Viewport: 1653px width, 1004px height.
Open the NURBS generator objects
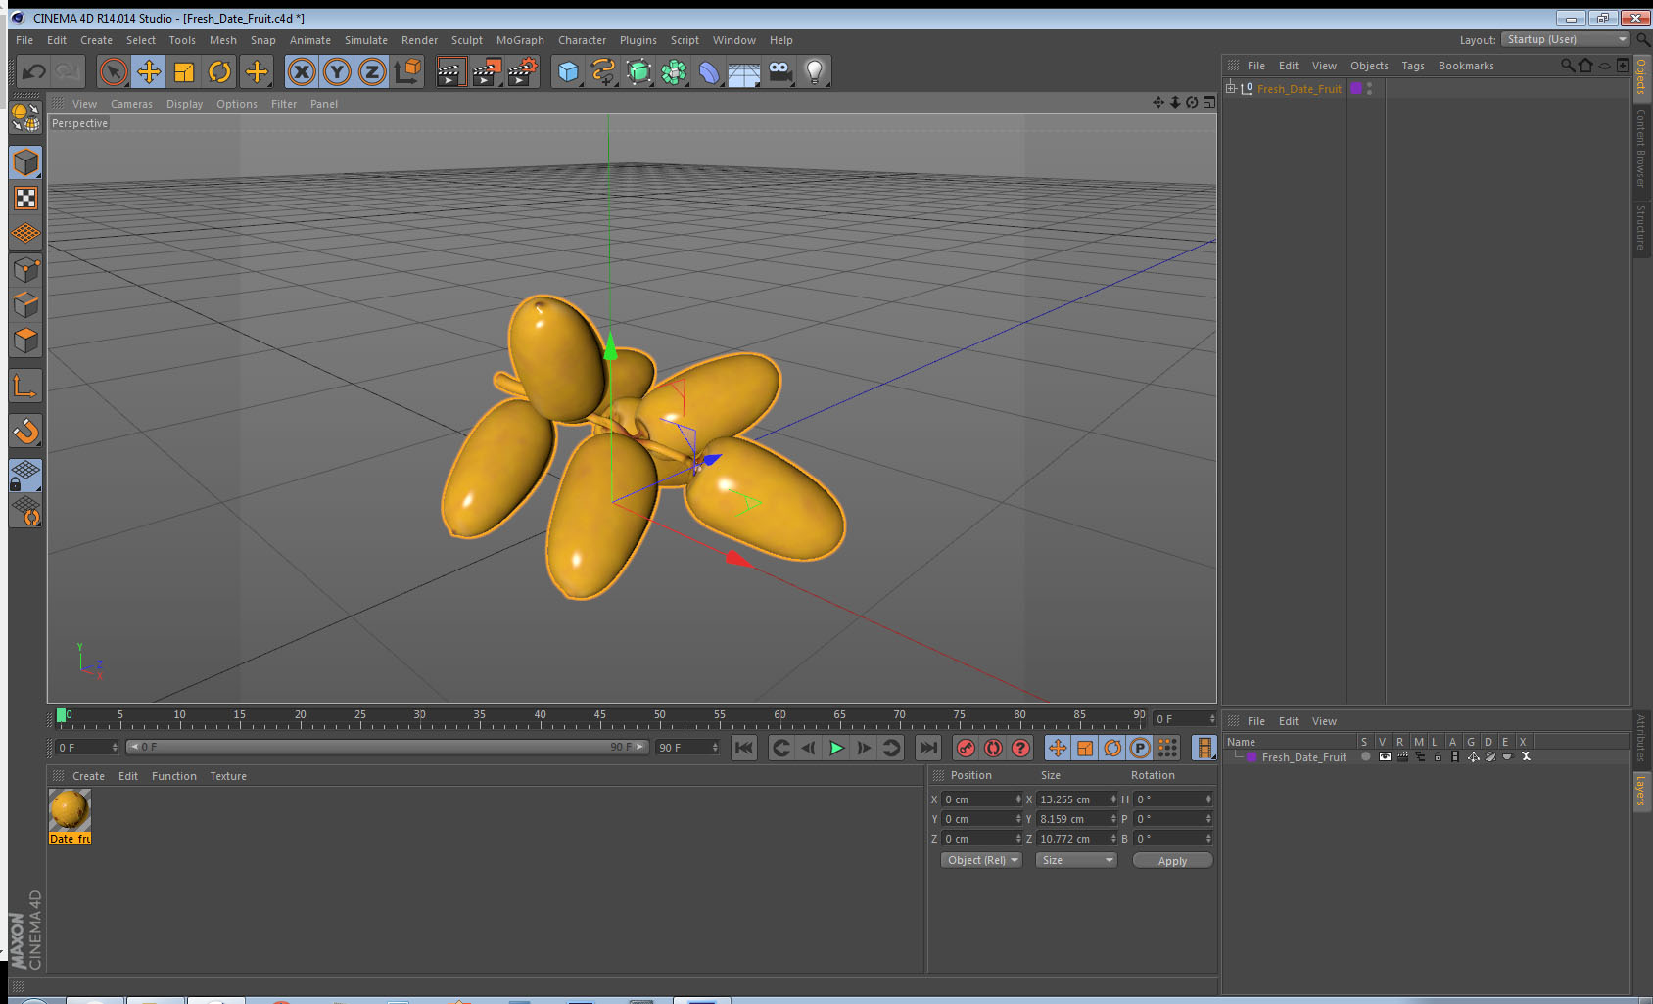pyautogui.click(x=638, y=71)
